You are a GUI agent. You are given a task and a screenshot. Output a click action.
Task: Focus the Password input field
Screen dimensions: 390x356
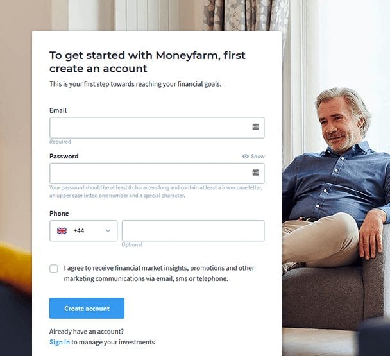[x=157, y=173]
